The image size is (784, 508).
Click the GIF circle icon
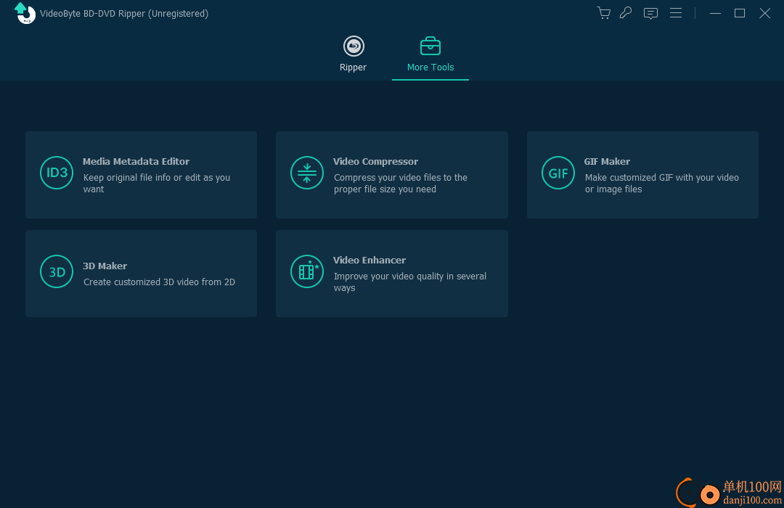(x=558, y=173)
